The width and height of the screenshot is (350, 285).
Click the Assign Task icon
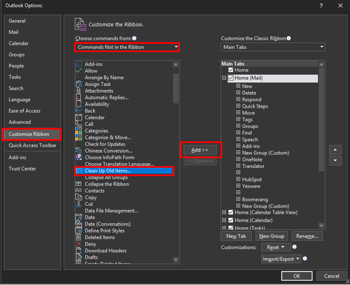[x=79, y=84]
